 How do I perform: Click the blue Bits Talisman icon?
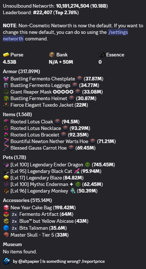click(x=6, y=228)
